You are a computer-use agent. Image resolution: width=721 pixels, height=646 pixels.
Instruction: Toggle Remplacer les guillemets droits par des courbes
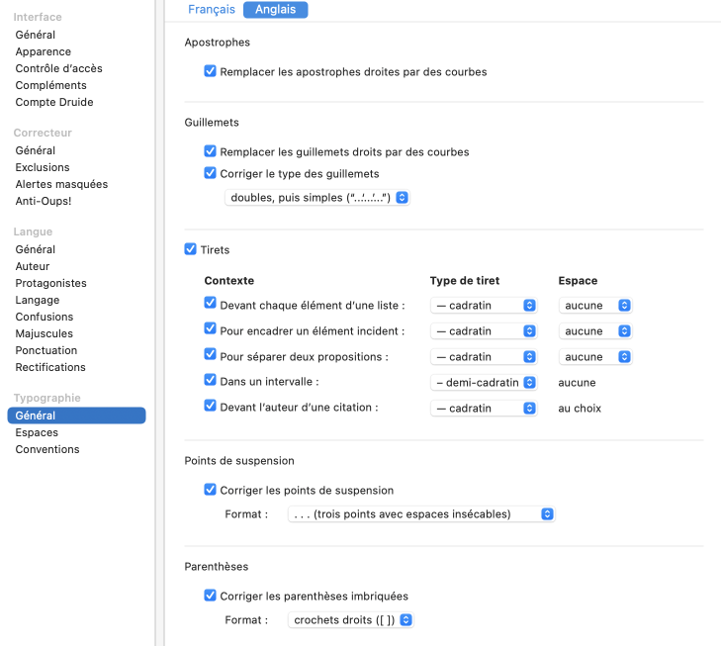coord(210,151)
